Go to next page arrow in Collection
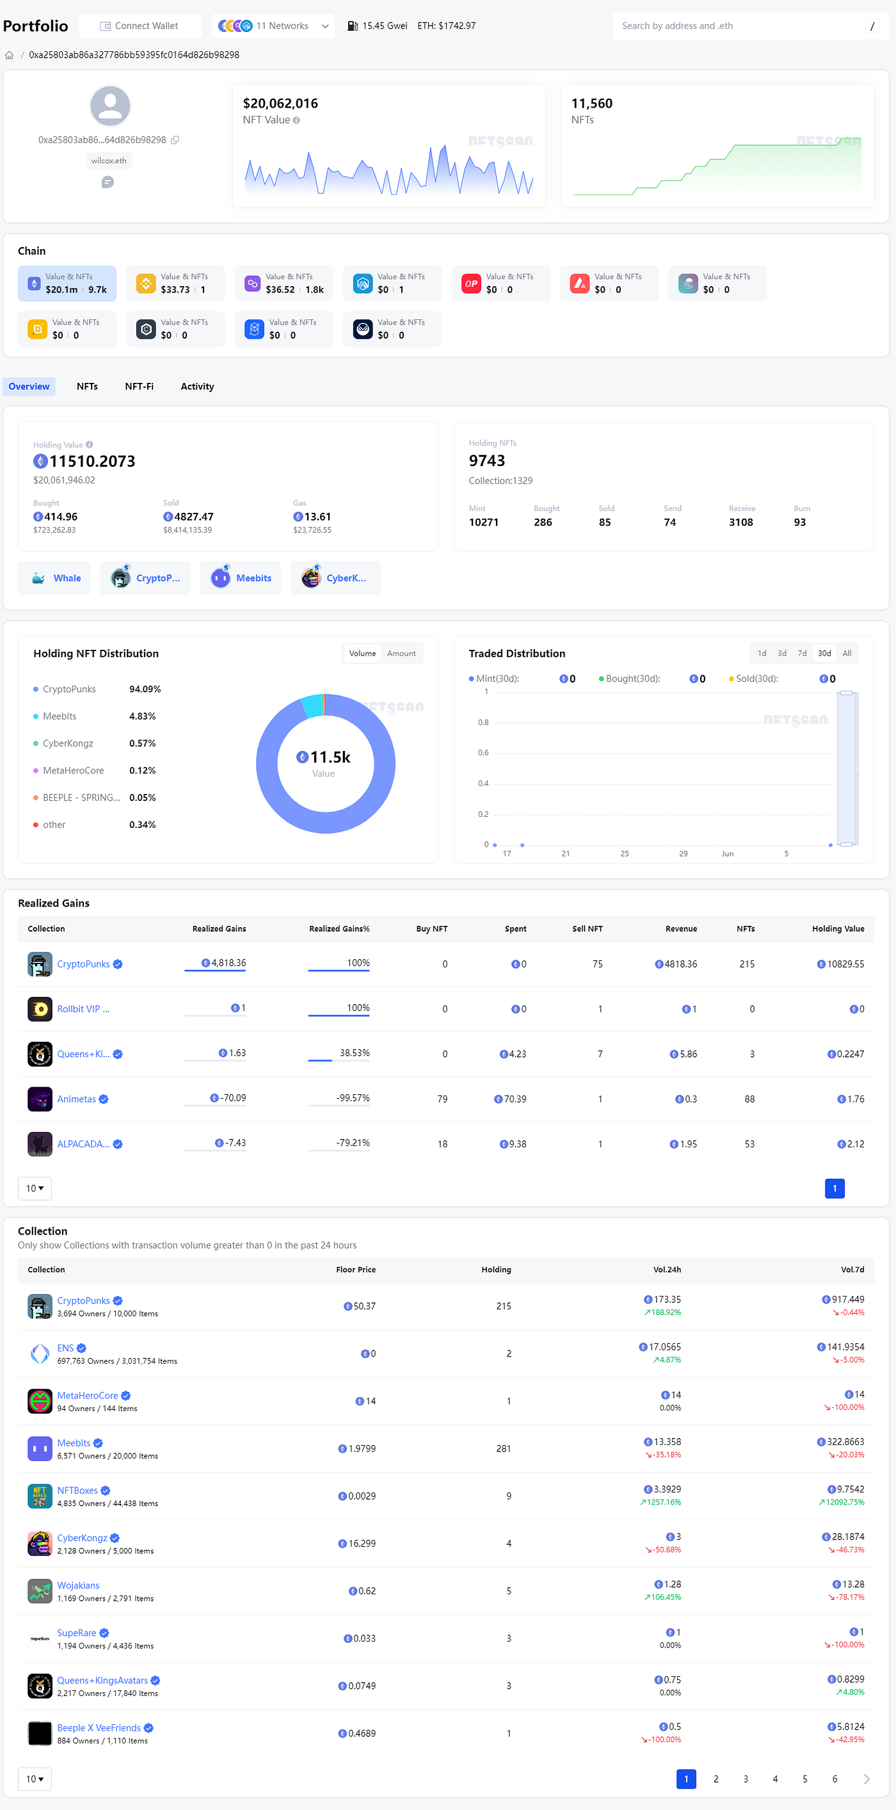The width and height of the screenshot is (896, 1810). pos(866,1779)
